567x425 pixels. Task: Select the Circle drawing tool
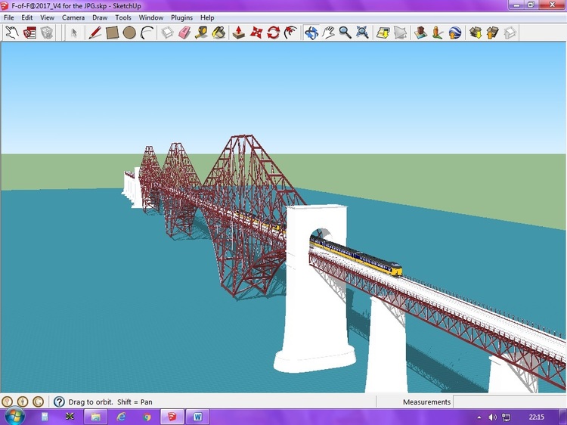click(x=129, y=33)
